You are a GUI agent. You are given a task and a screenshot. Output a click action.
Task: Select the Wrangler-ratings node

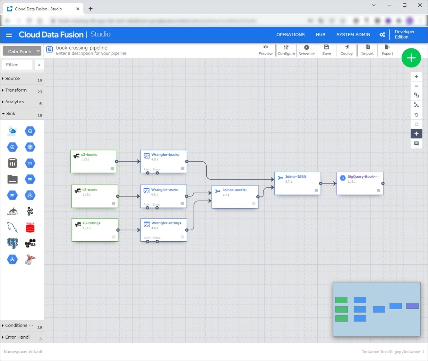(x=164, y=230)
